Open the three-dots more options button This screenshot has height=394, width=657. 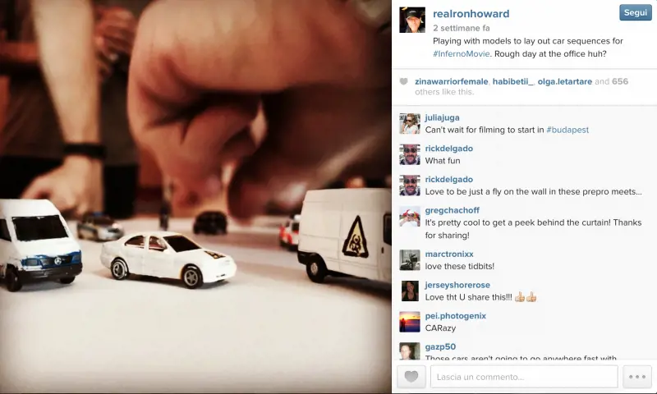tap(637, 377)
